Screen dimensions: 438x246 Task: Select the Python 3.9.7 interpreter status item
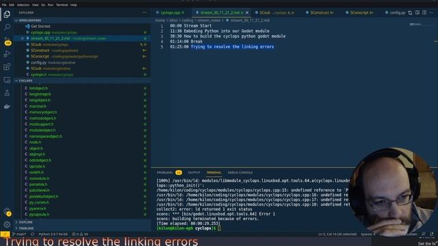click(53, 234)
